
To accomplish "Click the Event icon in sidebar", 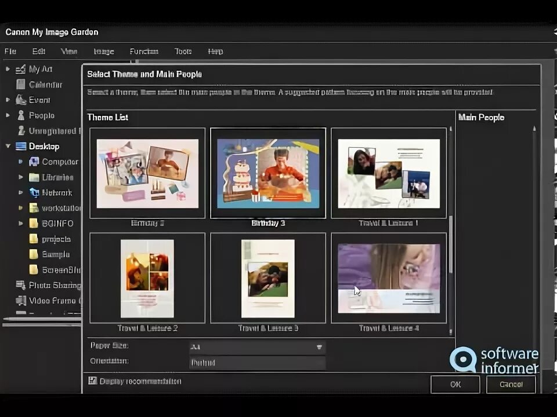I will (21, 100).
